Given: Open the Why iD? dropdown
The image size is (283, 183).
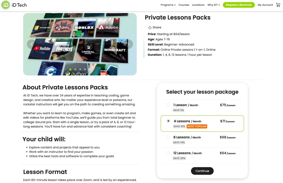Looking at the screenshot, I should coord(213,5).
